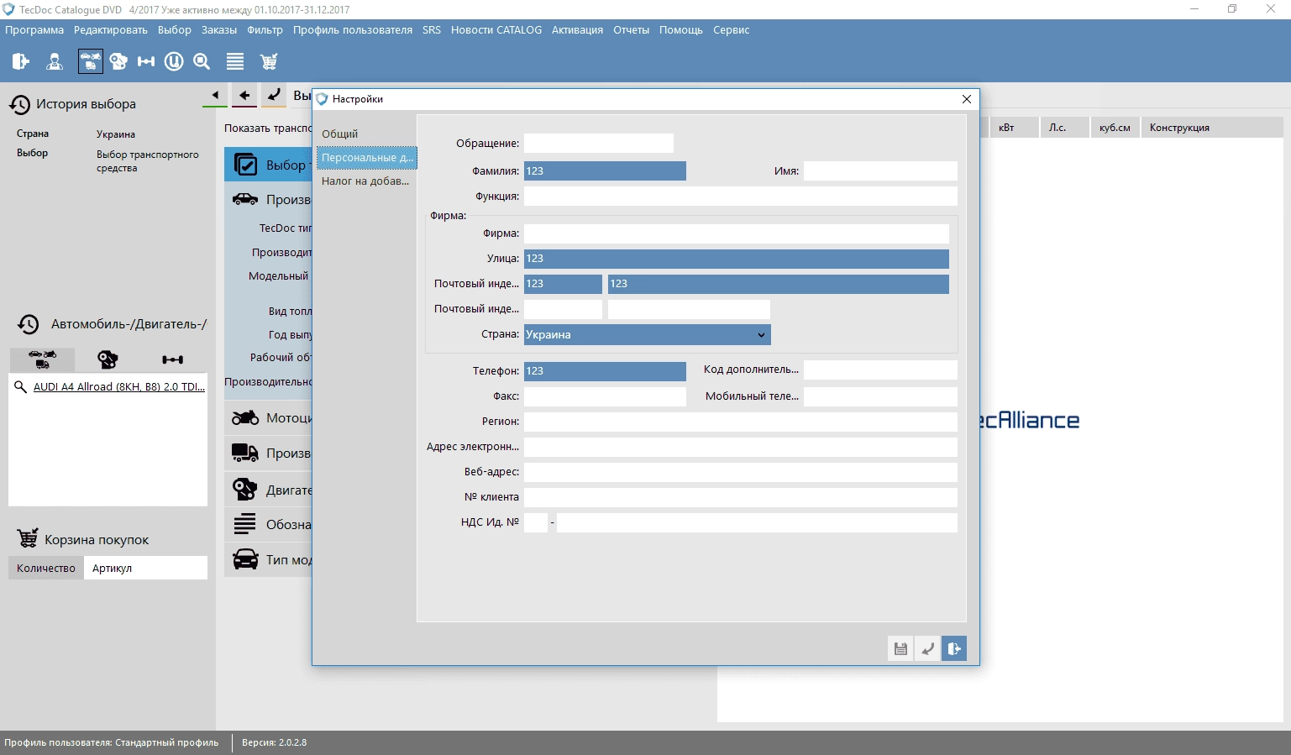Click the № клиента input field
The image size is (1291, 755).
[740, 497]
